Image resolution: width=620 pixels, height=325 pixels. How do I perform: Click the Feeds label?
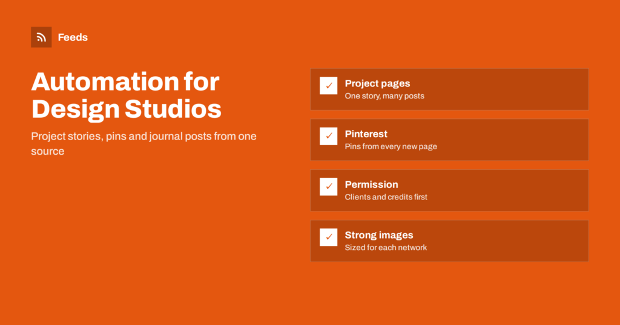pos(73,37)
